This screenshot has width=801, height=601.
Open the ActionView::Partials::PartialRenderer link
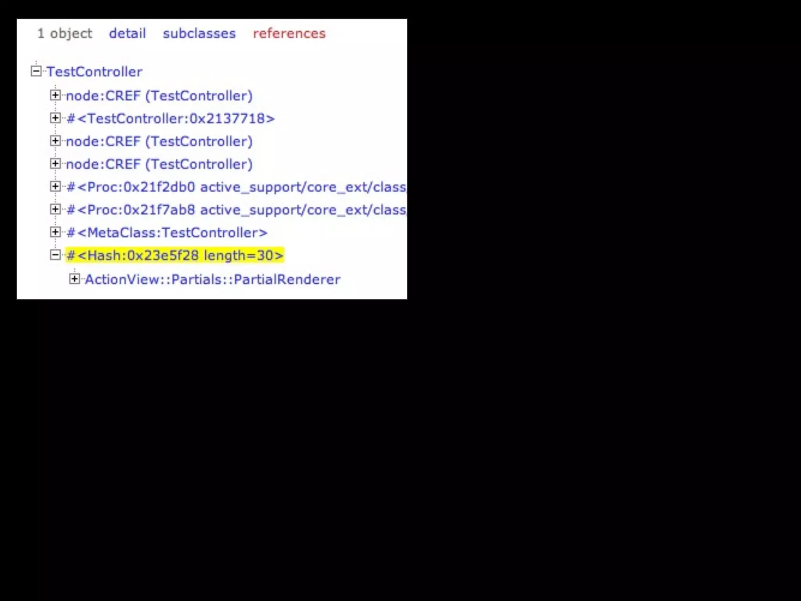pos(212,279)
